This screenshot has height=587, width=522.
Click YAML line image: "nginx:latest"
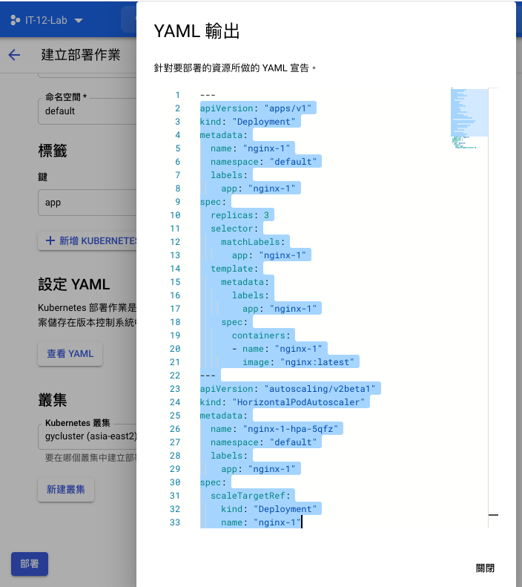pyautogui.click(x=298, y=362)
